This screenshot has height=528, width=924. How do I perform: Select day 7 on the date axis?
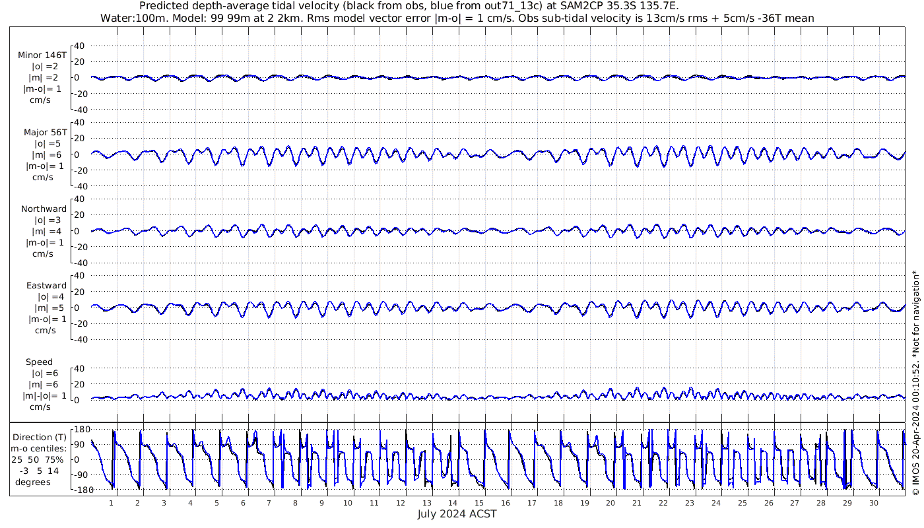click(269, 503)
